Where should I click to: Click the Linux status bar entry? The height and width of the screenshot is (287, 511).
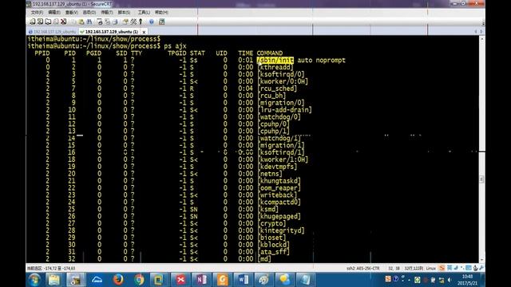coord(431,269)
